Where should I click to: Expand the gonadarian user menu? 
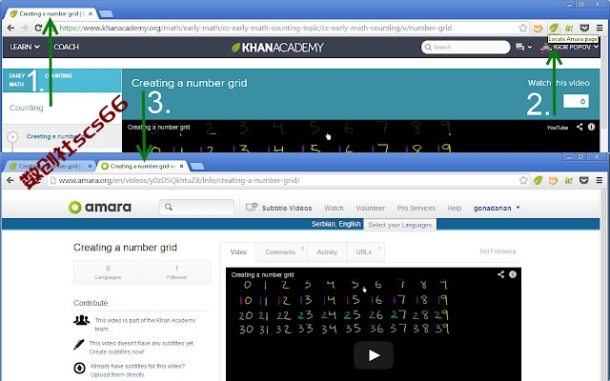[497, 208]
